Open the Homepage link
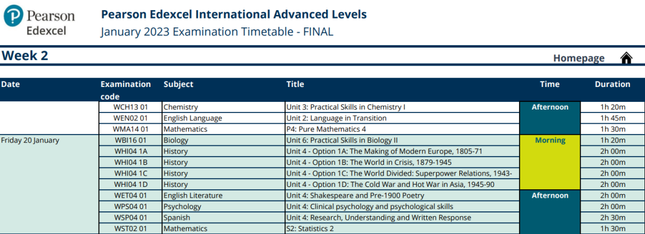This screenshot has height=234, width=645. [x=579, y=58]
